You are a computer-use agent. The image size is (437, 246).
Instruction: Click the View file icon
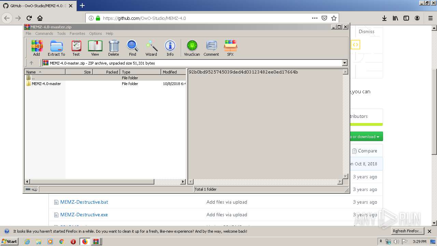[95, 48]
